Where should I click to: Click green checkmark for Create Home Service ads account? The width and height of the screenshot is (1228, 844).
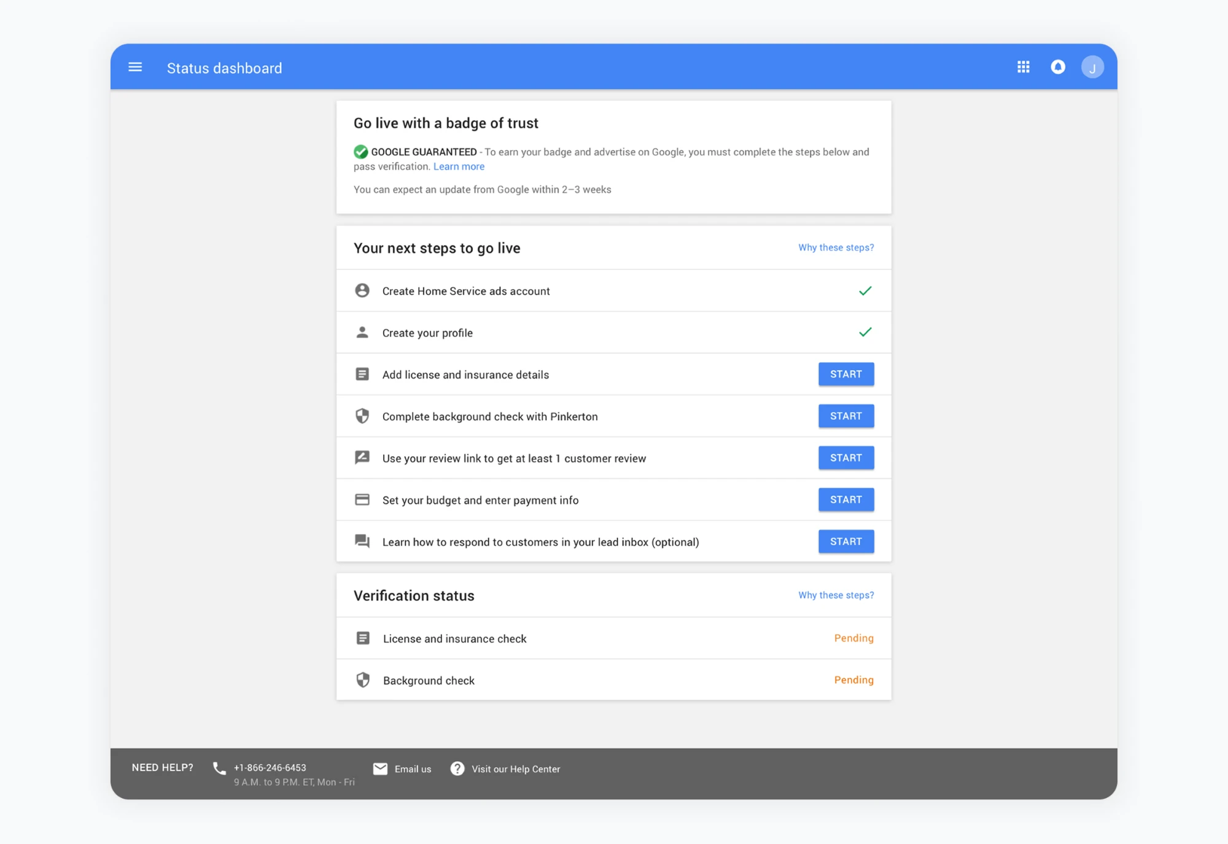pos(865,290)
